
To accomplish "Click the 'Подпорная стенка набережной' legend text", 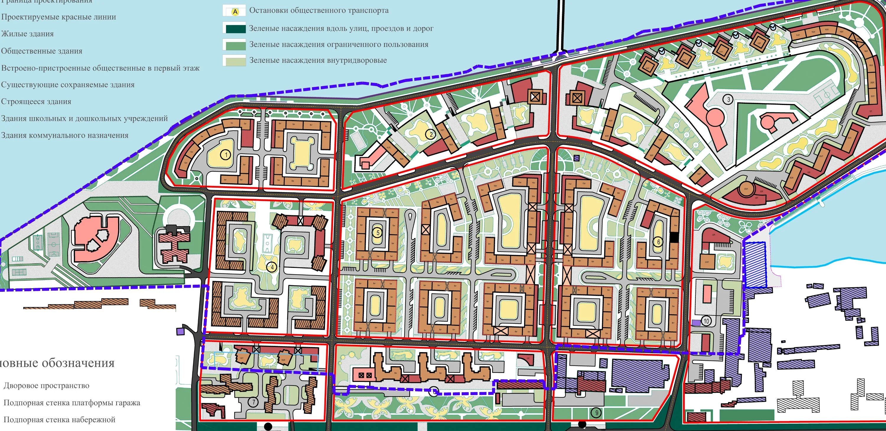I will (59, 420).
